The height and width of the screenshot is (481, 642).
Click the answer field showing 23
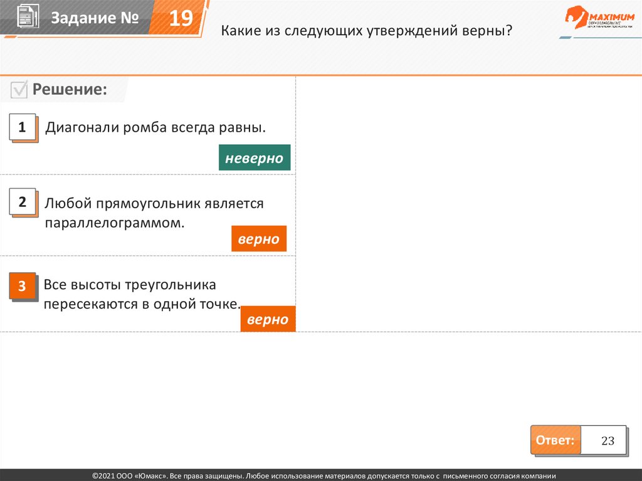pyautogui.click(x=604, y=440)
